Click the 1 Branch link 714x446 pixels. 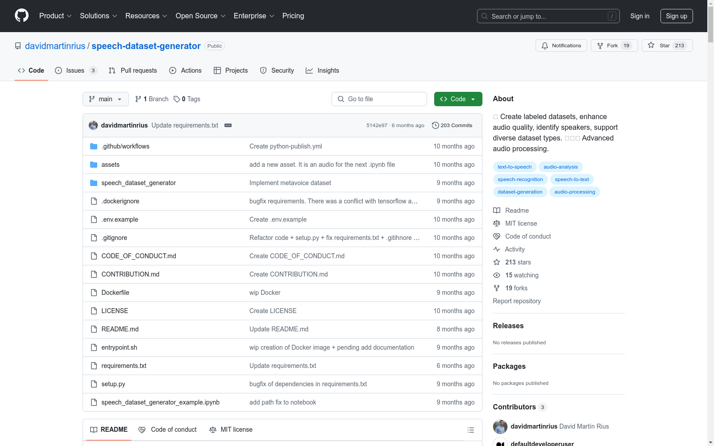[152, 99]
